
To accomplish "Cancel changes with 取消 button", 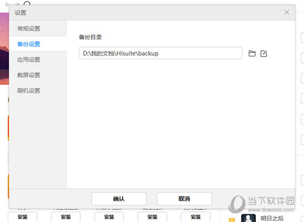I will [x=184, y=199].
